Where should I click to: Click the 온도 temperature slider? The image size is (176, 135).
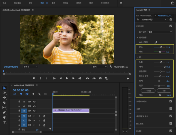coord(161,47)
